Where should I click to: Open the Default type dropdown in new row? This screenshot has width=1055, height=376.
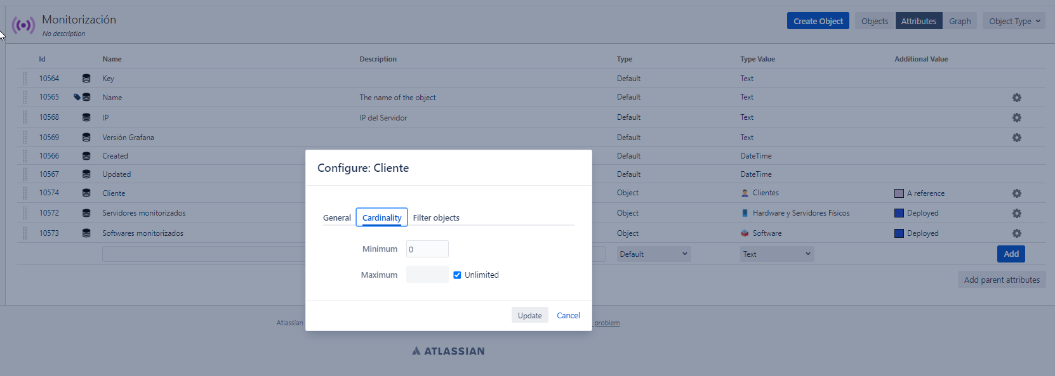(x=654, y=254)
